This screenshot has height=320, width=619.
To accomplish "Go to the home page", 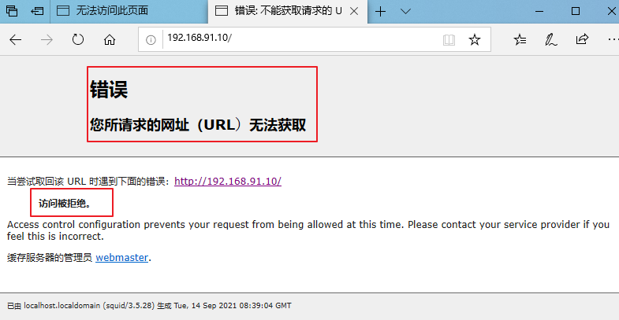I will click(110, 40).
